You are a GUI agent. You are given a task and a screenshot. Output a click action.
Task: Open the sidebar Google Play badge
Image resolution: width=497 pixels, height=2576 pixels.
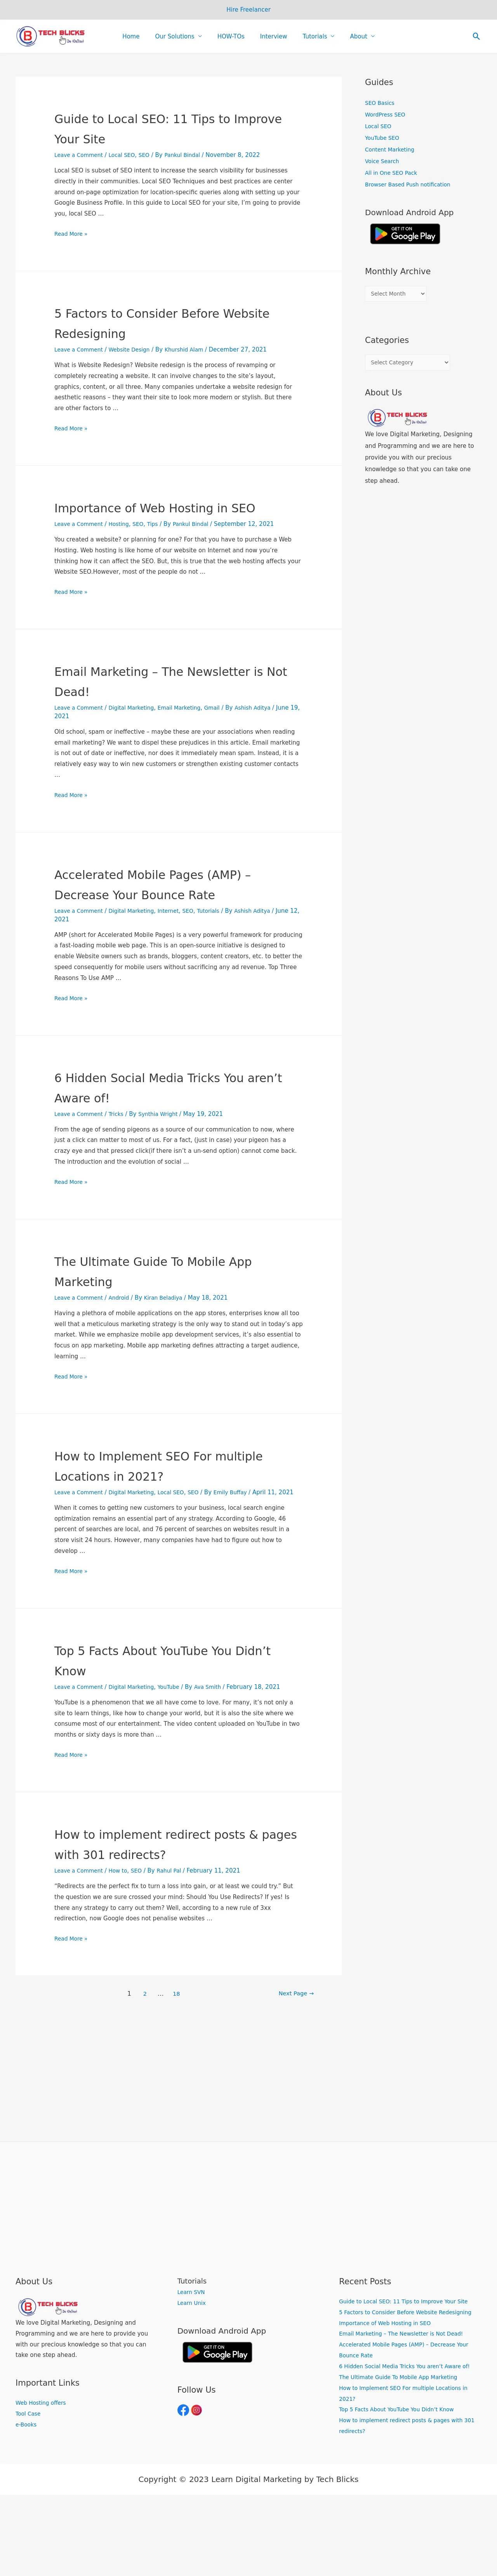pyautogui.click(x=405, y=233)
